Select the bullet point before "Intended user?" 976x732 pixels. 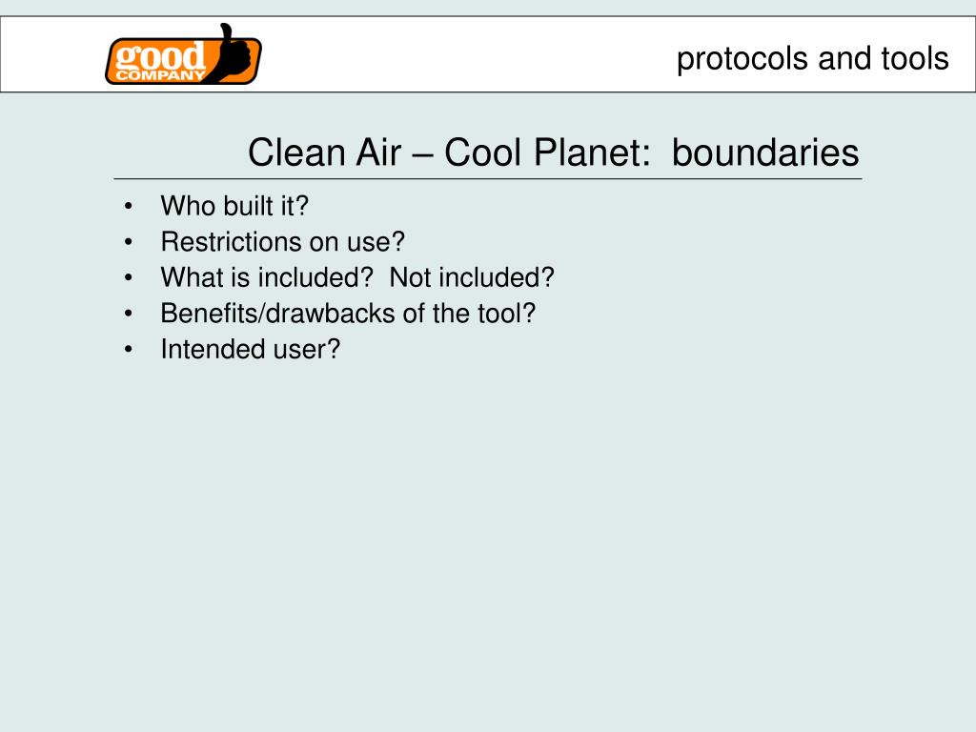coord(129,349)
